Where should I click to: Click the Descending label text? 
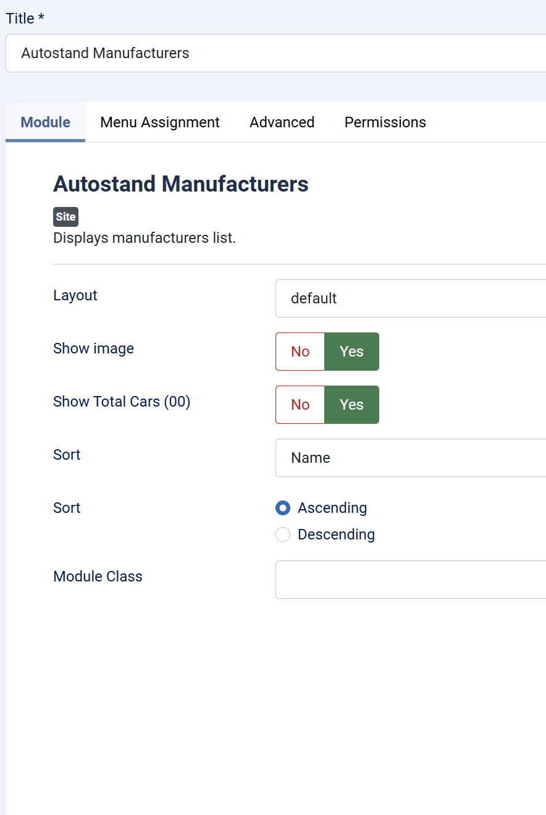coord(336,534)
